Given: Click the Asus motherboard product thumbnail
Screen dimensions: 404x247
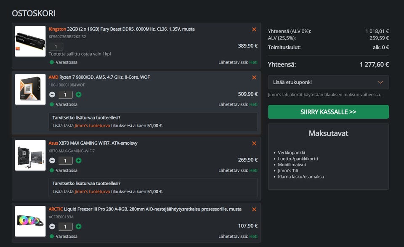Looking at the screenshot, I should [x=30, y=155].
